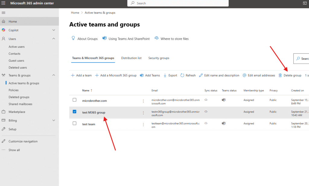
Task: Open the hamburger navigation menu icon
Action: [4, 13]
